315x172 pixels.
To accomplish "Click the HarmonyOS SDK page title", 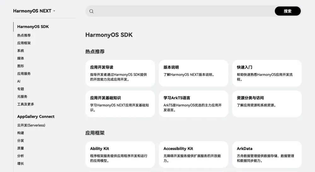I will tap(109, 35).
